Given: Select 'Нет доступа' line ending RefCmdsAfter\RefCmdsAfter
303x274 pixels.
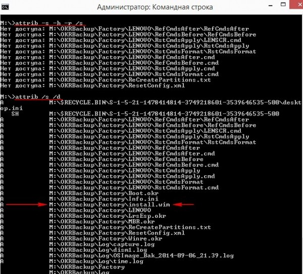Looking at the screenshot, I should [x=125, y=29].
